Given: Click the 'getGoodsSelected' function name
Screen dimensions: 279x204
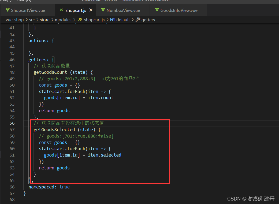Looking at the screenshot, I should tap(54, 129).
